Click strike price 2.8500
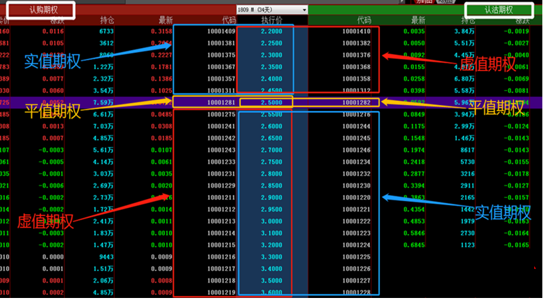The height and width of the screenshot is (300, 543). [x=272, y=186]
